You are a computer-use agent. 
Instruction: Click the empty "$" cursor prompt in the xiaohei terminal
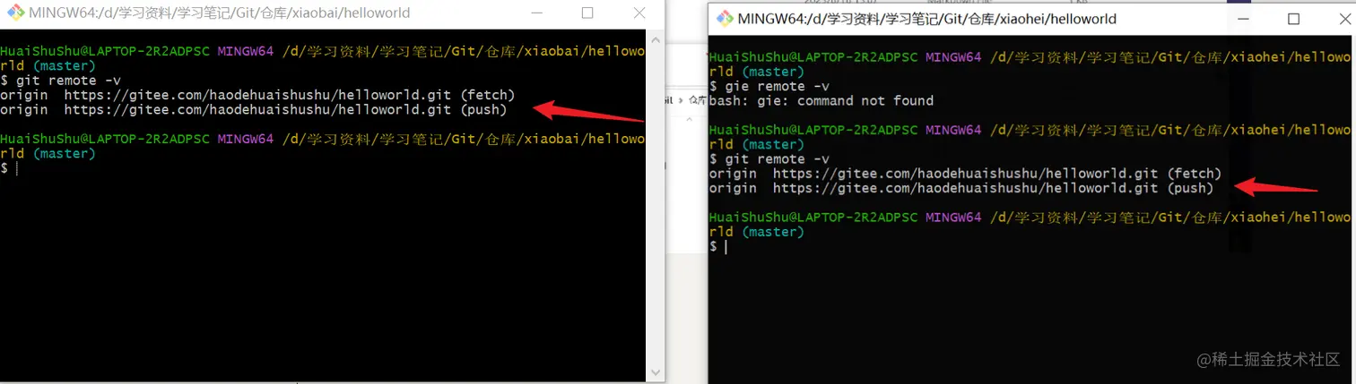717,246
